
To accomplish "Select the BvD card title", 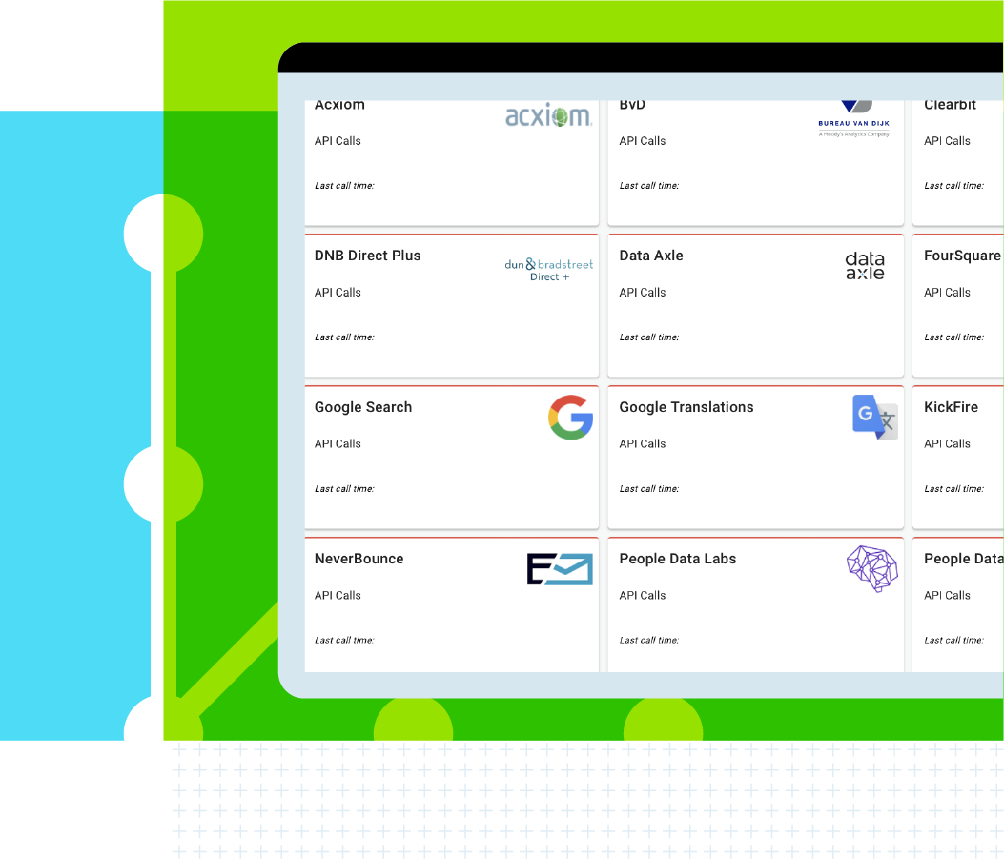I will point(632,105).
